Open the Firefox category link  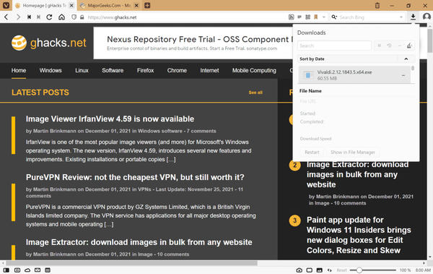(145, 70)
